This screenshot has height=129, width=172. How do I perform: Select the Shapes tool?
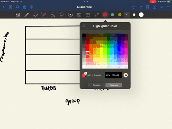[53, 15]
